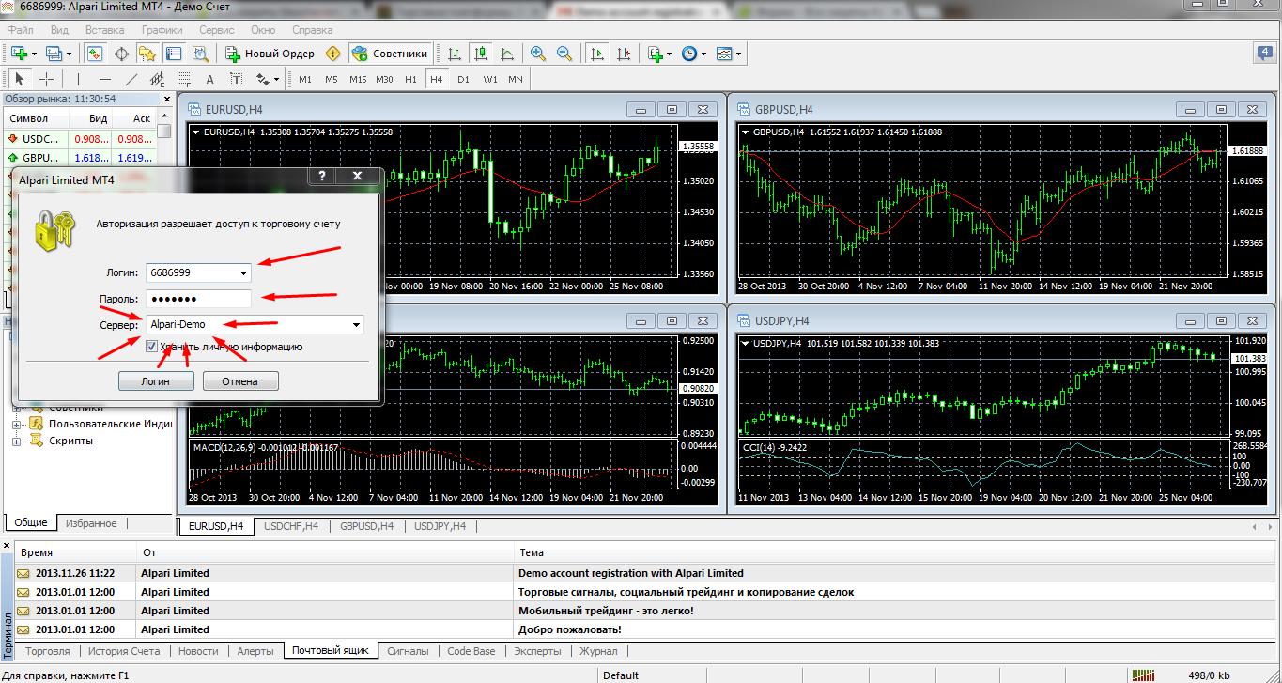Toggle the save personal information checkbox
This screenshot has height=683, width=1282.
click(151, 347)
